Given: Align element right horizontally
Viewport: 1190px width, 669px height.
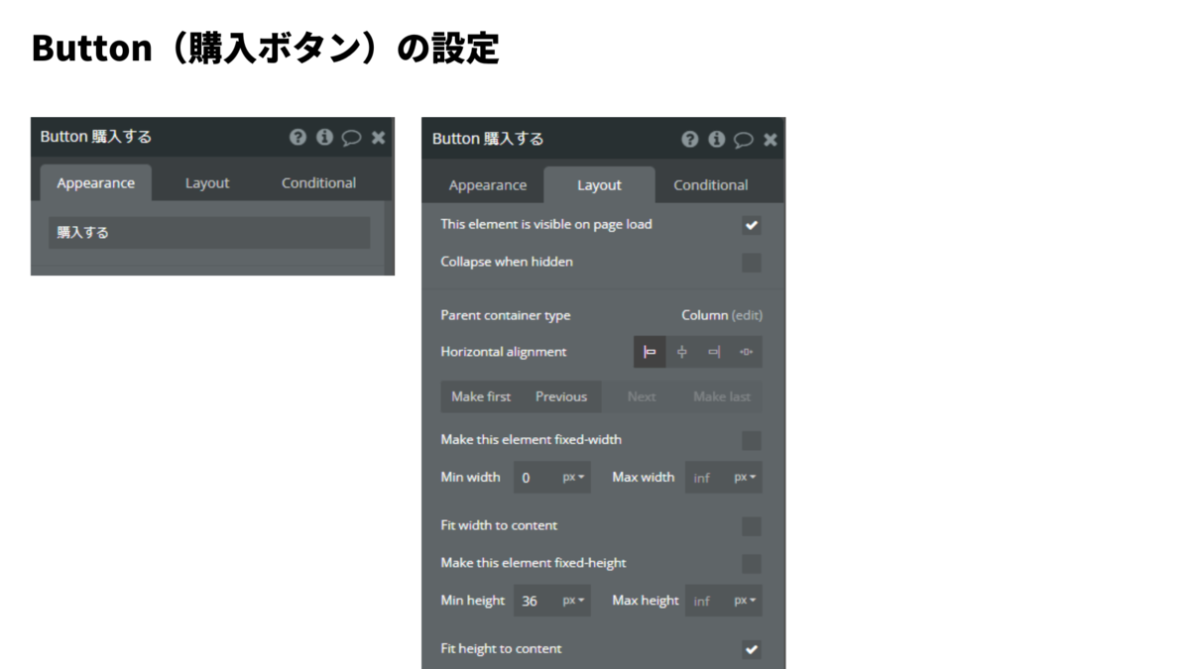Looking at the screenshot, I should click(714, 352).
